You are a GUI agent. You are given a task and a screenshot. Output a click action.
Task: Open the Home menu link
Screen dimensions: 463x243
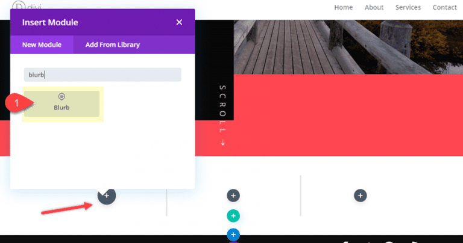click(344, 7)
